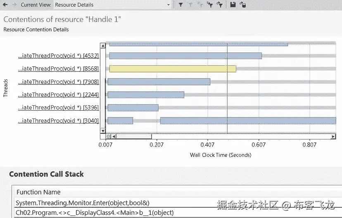Select the blue contention bar for thread 4532
This screenshot has height=218, width=342.
(x=185, y=56)
